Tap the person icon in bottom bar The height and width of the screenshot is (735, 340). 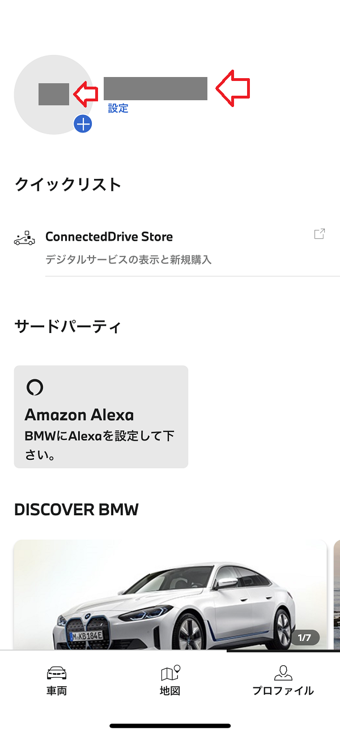(x=283, y=673)
